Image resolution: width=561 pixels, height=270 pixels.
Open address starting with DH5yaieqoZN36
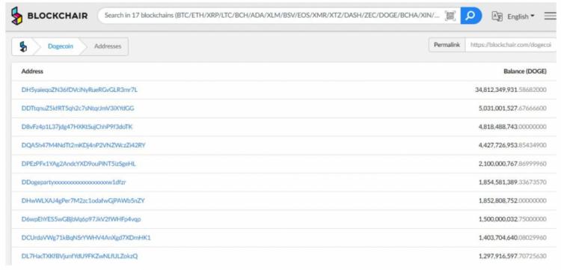[79, 90]
